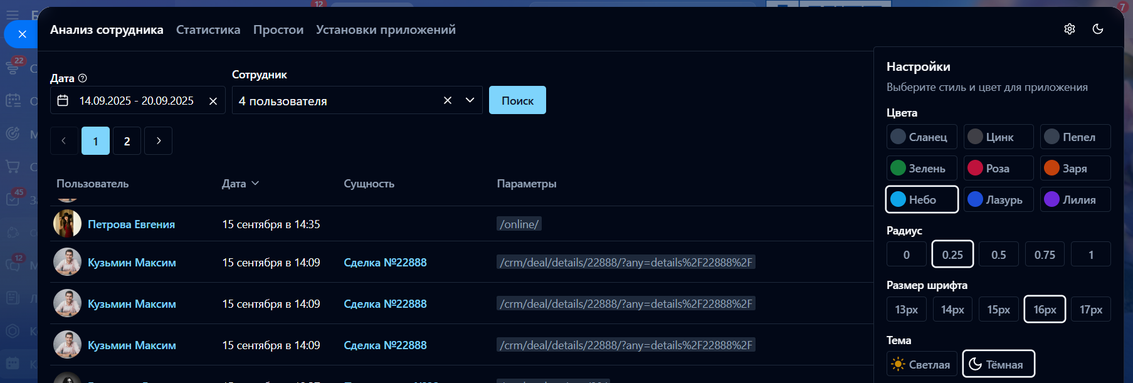
Task: Open calendar icon in background sidebar
Action: pyautogui.click(x=13, y=100)
